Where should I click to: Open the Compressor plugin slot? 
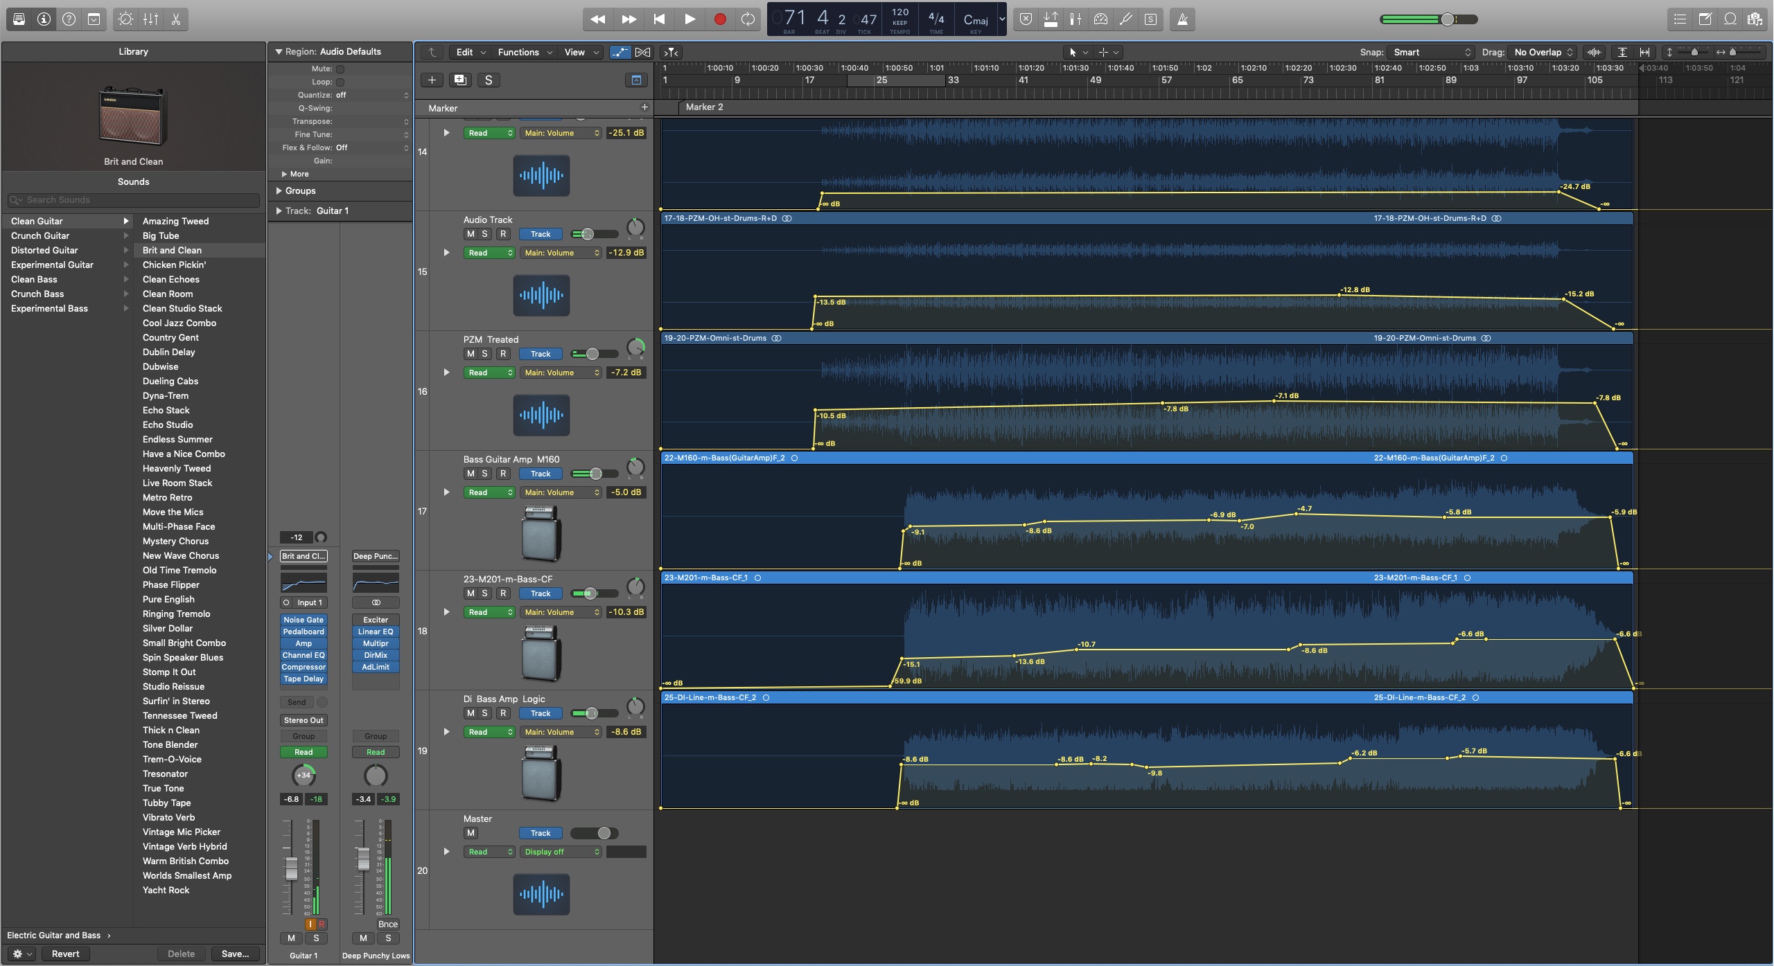304,667
